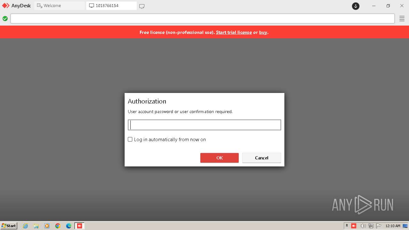Click the 12:10 AM clock
The width and height of the screenshot is (409, 230).
click(x=393, y=226)
